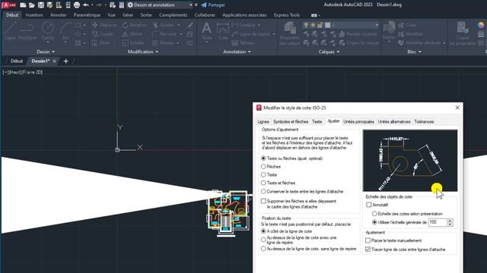Select 'Au-dessus de la ligne de cote avec une ligne de repère'
Screen dimensions: 487x273
(263, 240)
